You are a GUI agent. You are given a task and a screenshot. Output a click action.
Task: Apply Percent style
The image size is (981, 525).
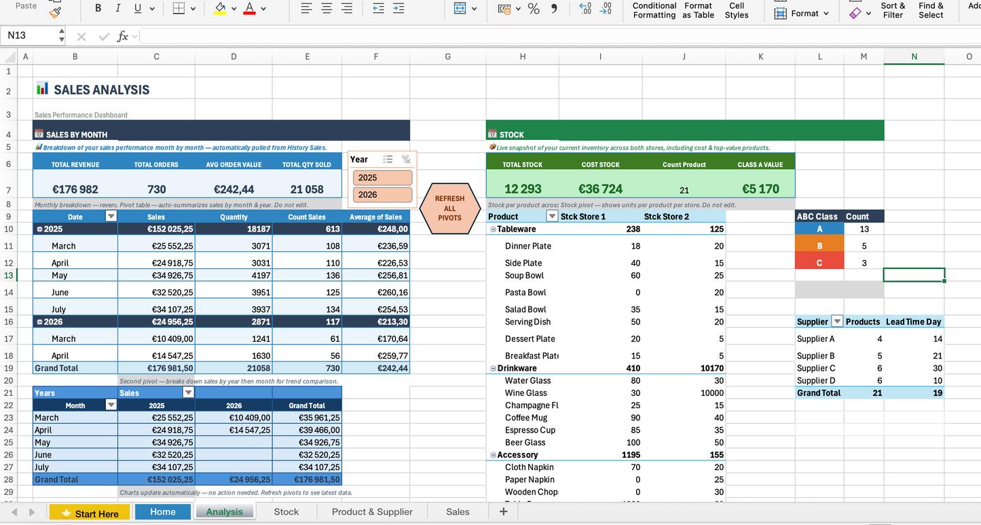coord(534,9)
